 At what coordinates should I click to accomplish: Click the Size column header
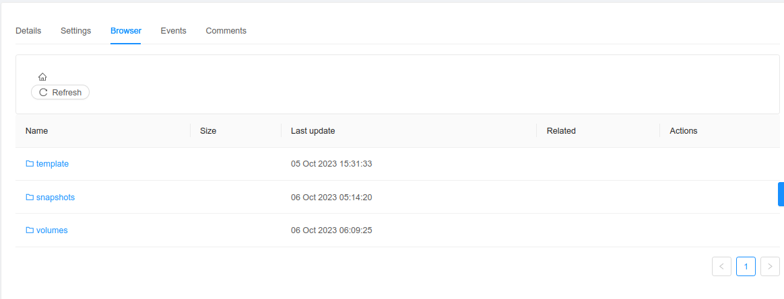click(208, 131)
